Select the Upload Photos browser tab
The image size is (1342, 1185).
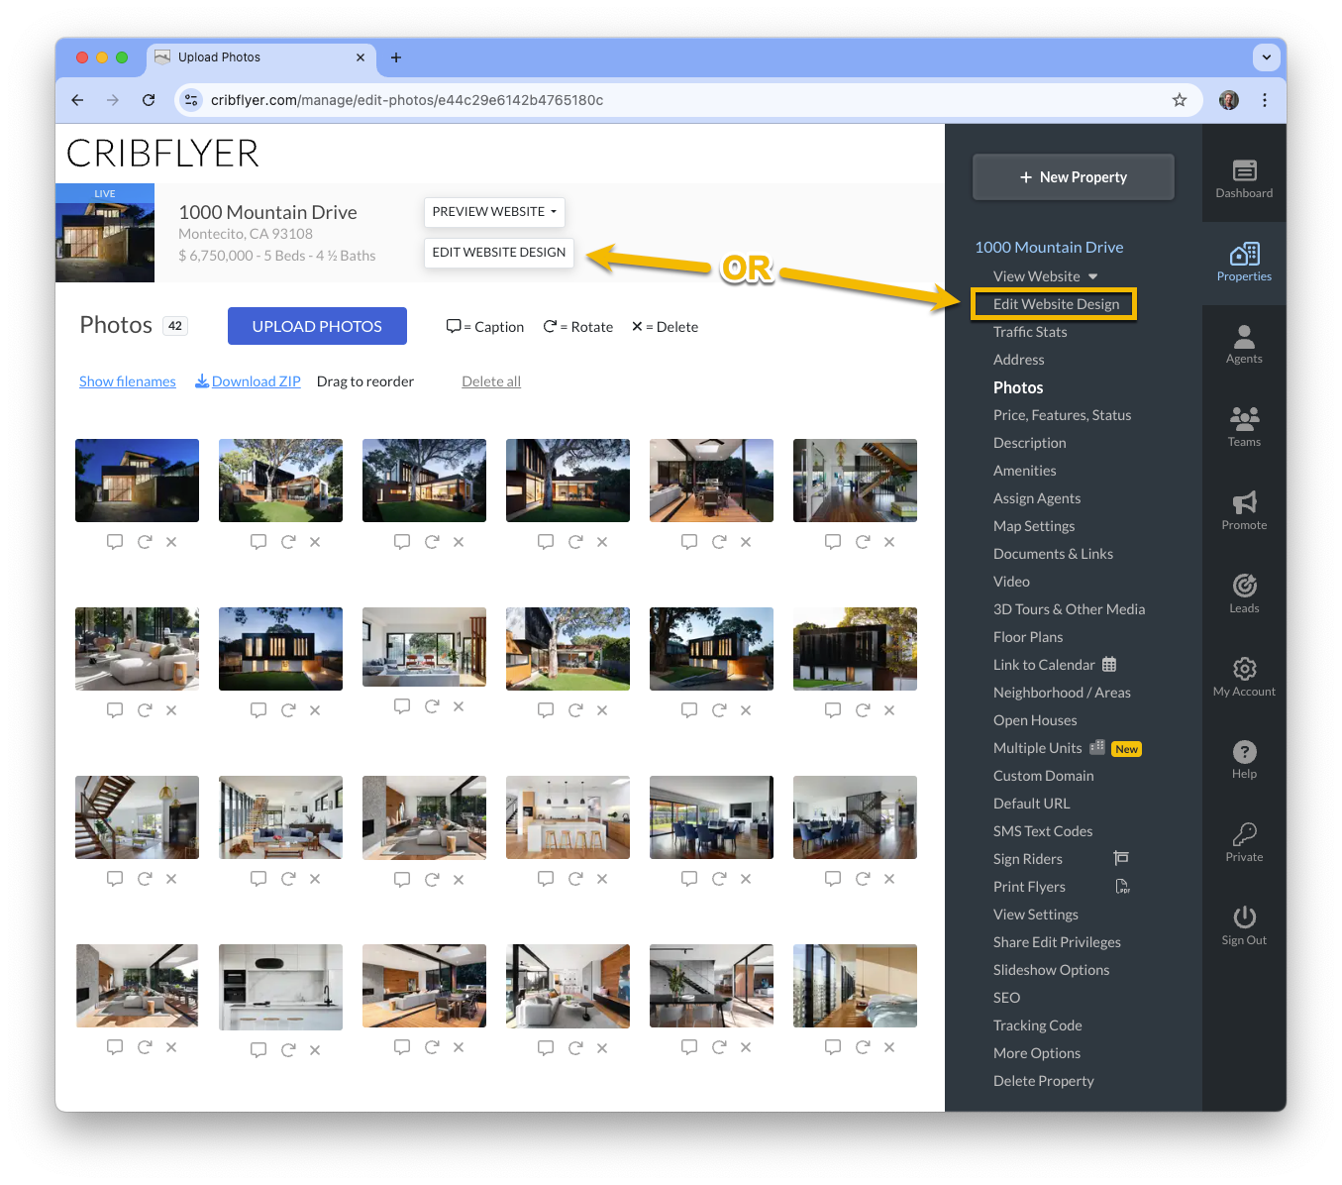coord(261,57)
